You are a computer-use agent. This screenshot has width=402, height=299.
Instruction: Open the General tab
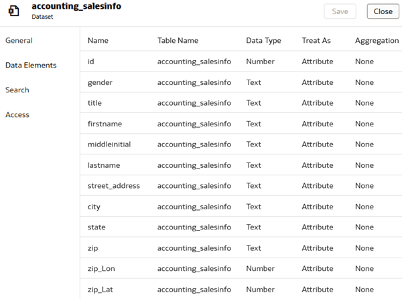19,40
